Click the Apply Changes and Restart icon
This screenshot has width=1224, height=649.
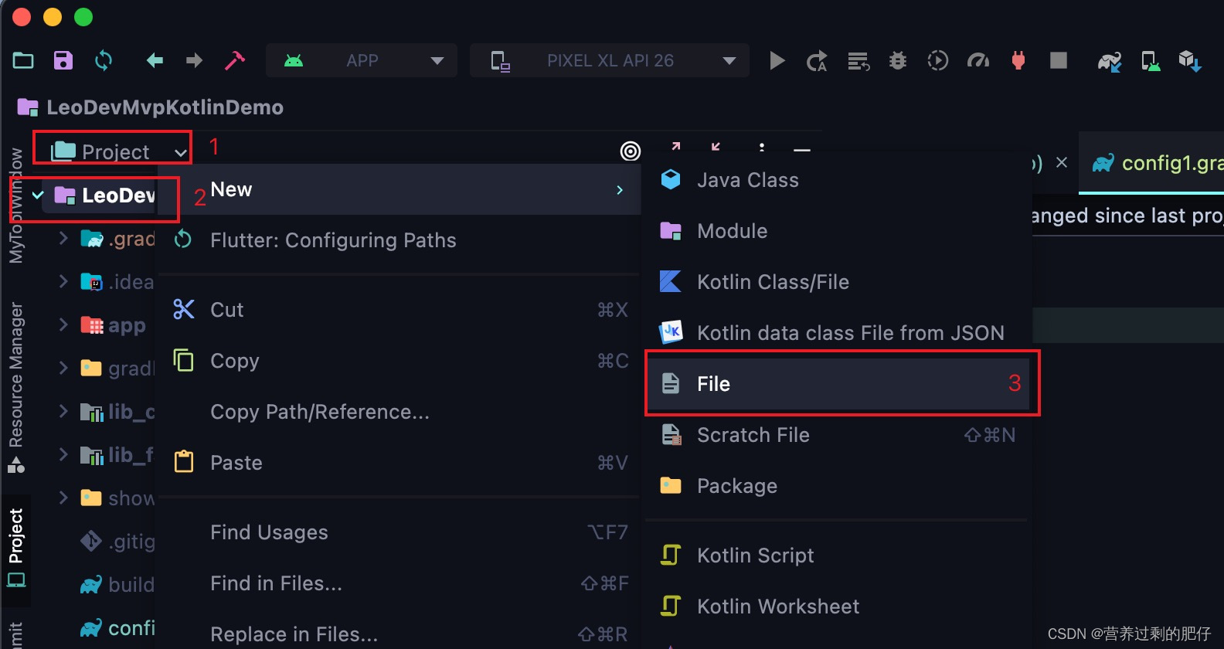tap(817, 60)
